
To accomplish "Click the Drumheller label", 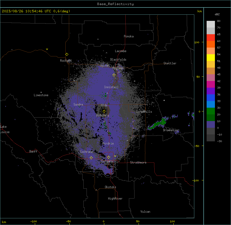I will tap(171, 130).
